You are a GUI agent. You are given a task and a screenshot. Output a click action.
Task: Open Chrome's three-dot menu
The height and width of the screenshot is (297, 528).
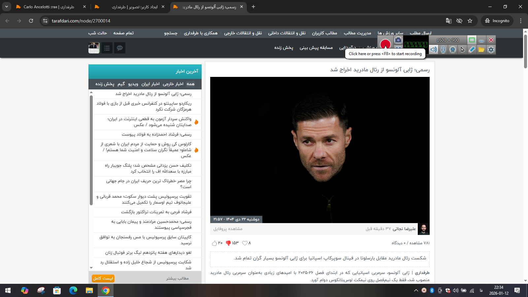pyautogui.click(x=521, y=21)
